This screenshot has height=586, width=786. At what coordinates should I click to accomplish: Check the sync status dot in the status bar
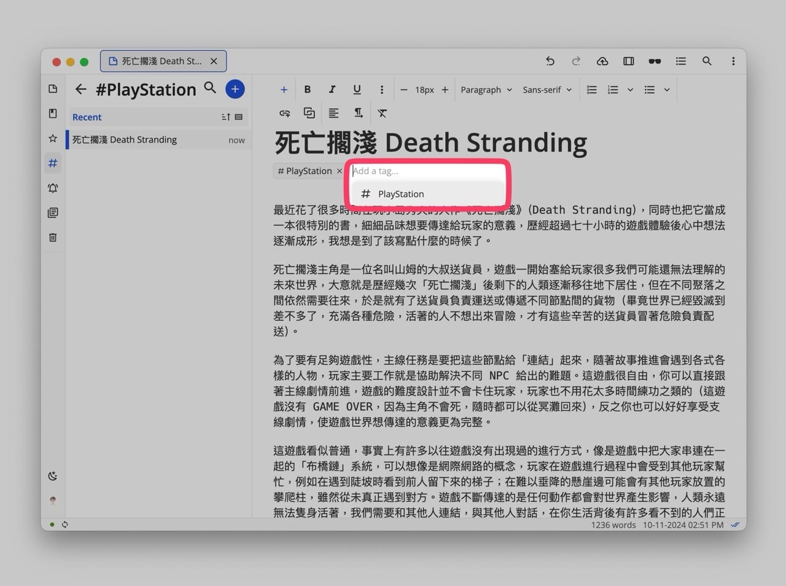click(52, 525)
